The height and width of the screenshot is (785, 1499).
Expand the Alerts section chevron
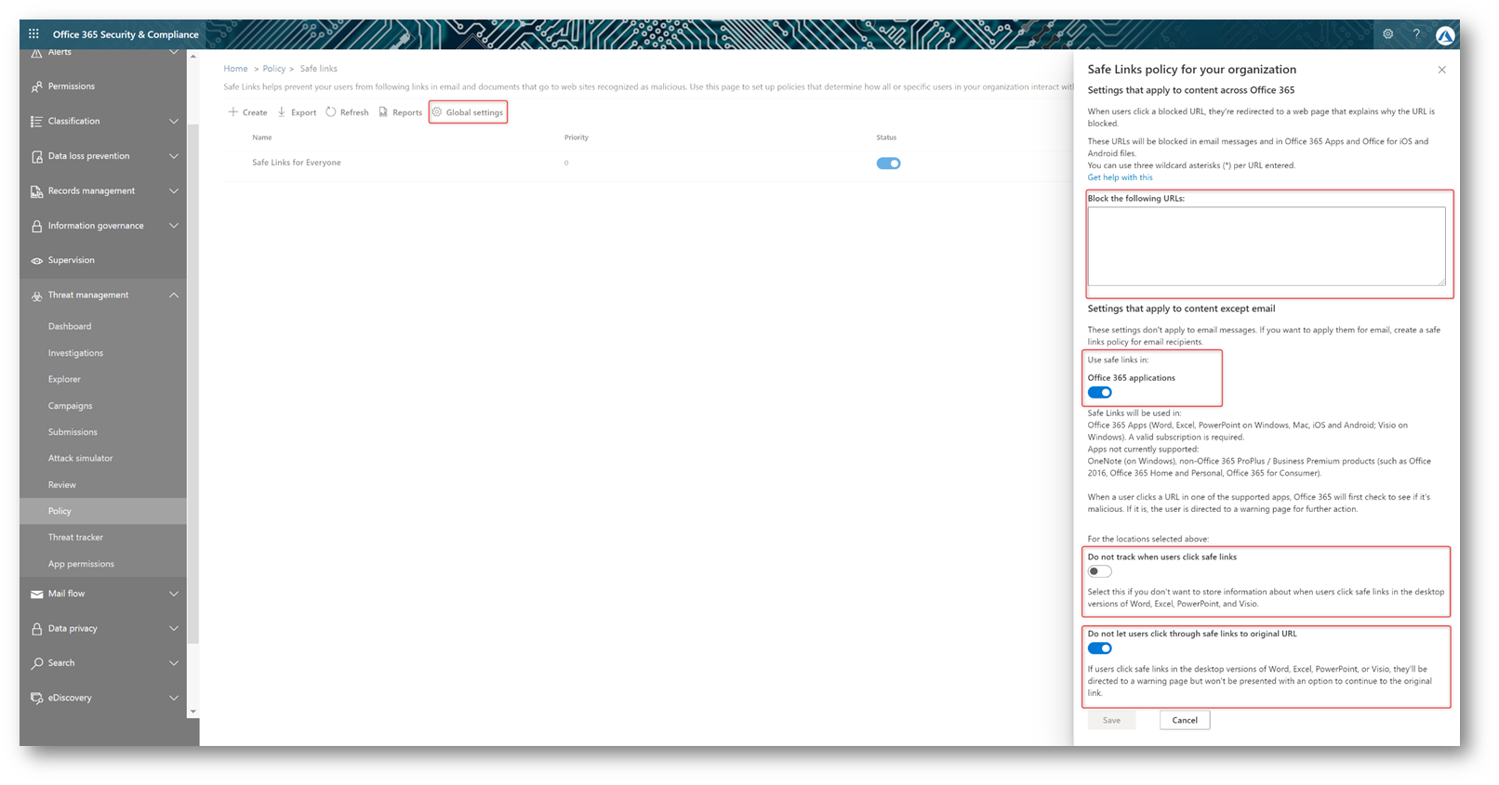tap(174, 53)
